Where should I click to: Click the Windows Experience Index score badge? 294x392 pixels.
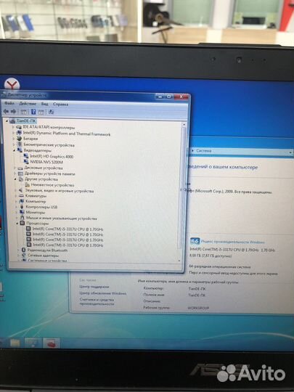(195, 241)
